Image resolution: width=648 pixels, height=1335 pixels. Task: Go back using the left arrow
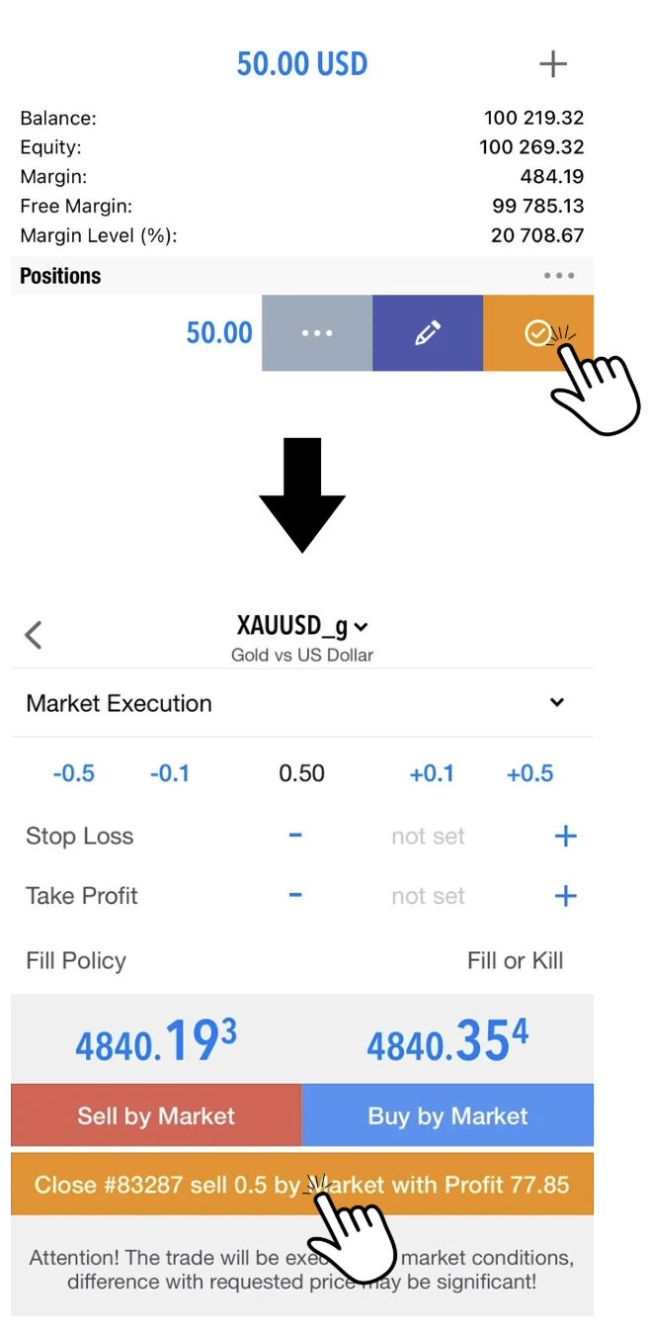point(34,635)
